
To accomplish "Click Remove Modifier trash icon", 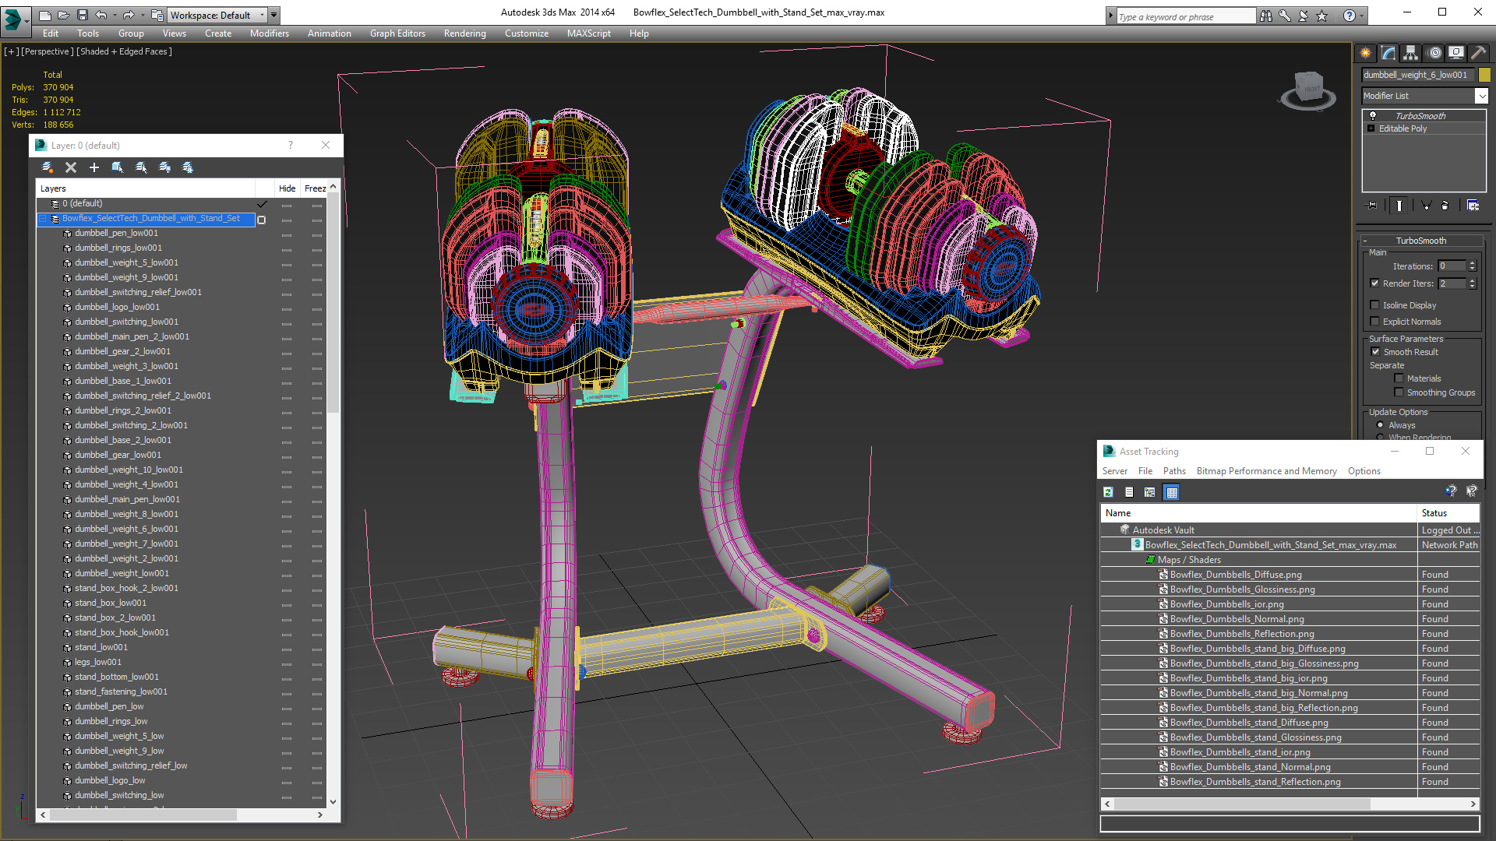I will point(1445,206).
